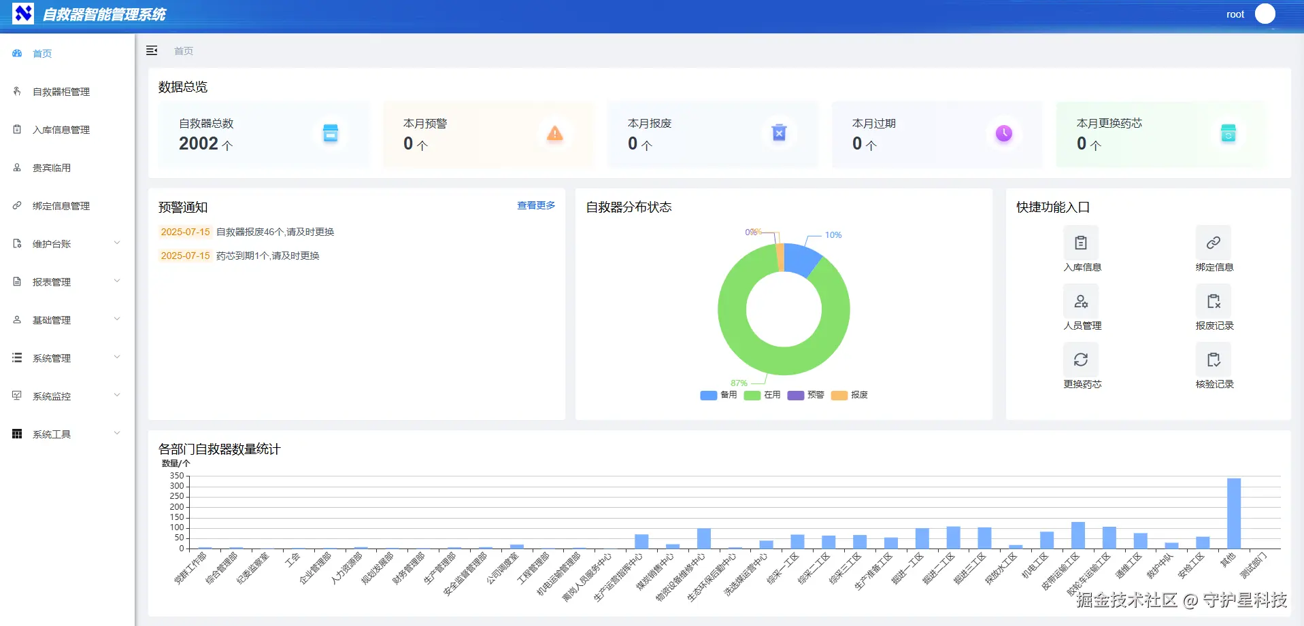1304x626 pixels.
Task: Expand the 报表管理 menu chevron
Action: pos(117,281)
